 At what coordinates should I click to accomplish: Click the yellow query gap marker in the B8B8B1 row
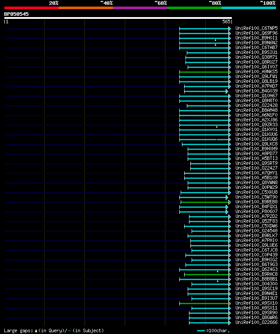217,281
